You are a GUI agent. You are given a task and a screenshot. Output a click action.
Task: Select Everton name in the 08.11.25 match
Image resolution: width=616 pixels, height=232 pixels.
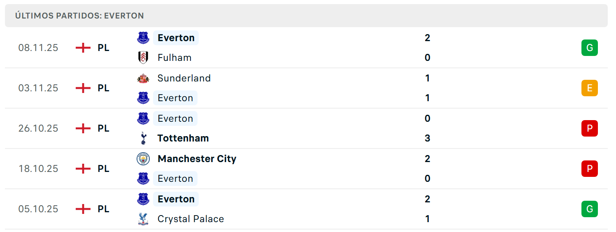point(176,38)
